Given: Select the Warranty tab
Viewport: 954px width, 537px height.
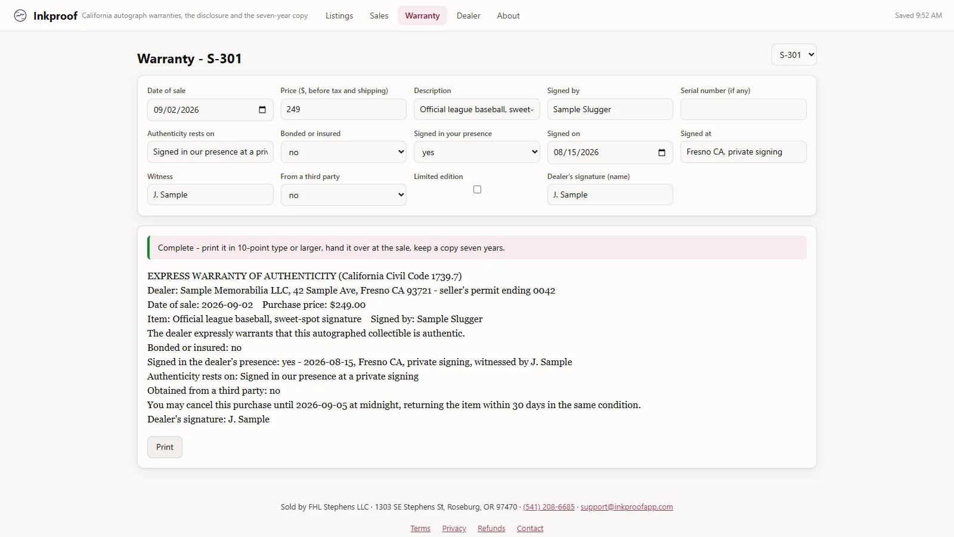Looking at the screenshot, I should click(x=422, y=16).
